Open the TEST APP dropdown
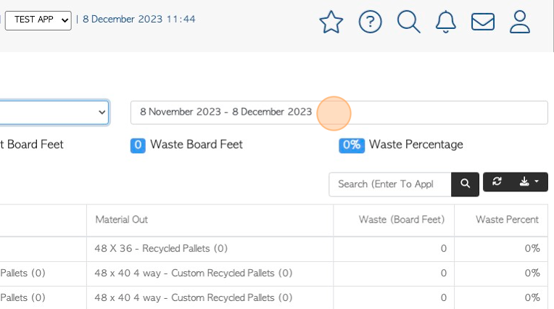The width and height of the screenshot is (554, 309). (x=38, y=20)
